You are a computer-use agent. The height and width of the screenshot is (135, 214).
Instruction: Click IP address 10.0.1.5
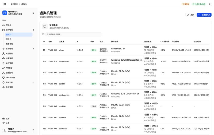pos(79,106)
